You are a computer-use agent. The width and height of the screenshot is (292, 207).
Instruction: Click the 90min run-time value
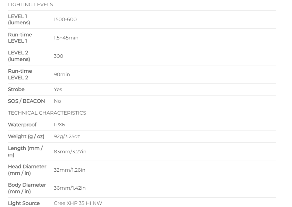pos(62,74)
